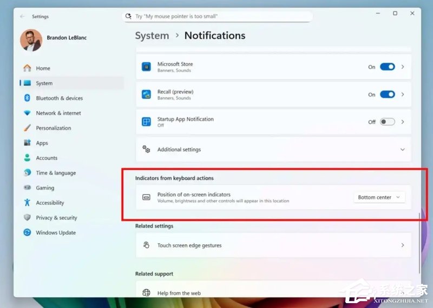Click Microsoft Store title text
Viewport: 433px width, 308px height.
point(175,64)
